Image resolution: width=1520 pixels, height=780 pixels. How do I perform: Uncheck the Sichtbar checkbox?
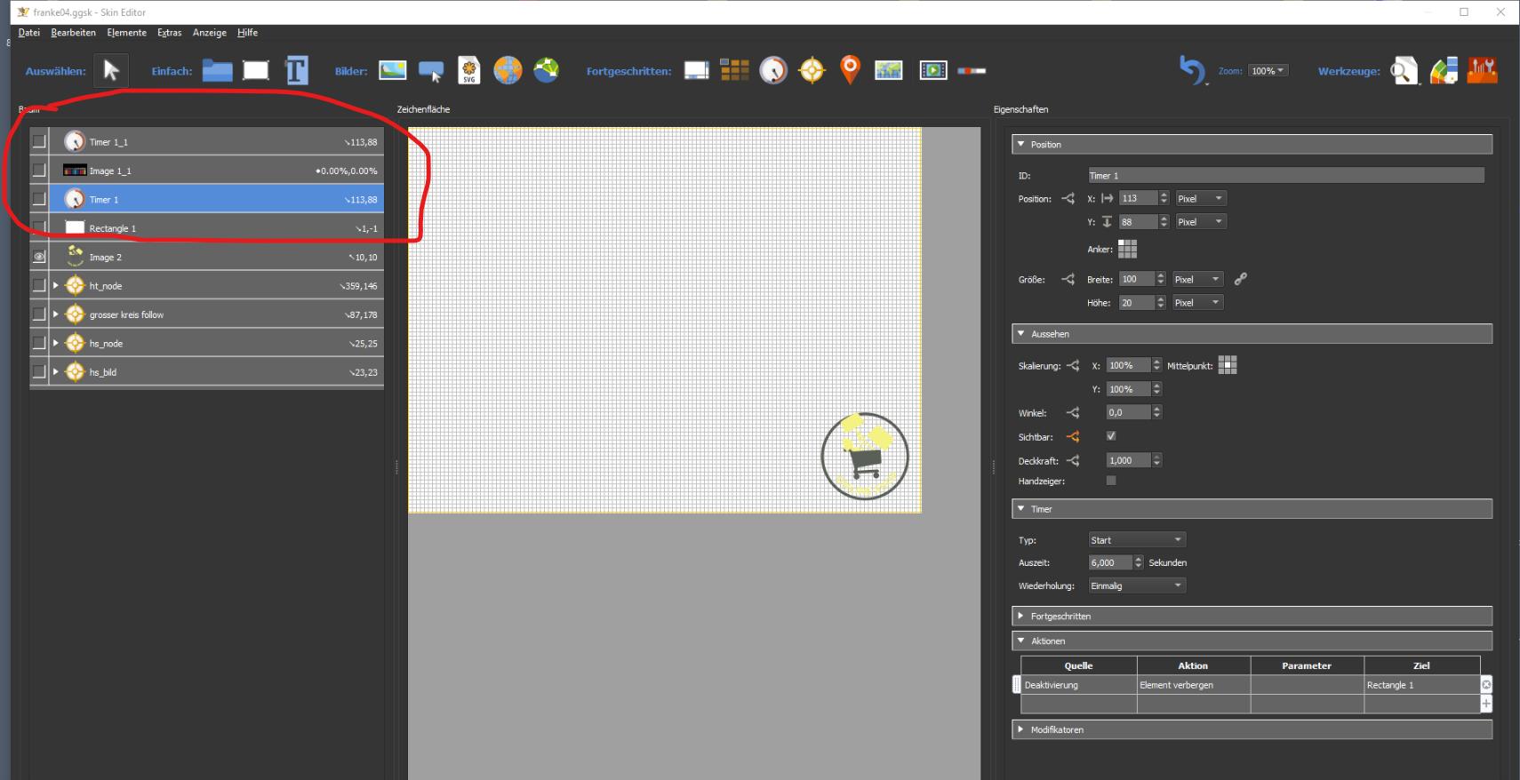click(1111, 436)
